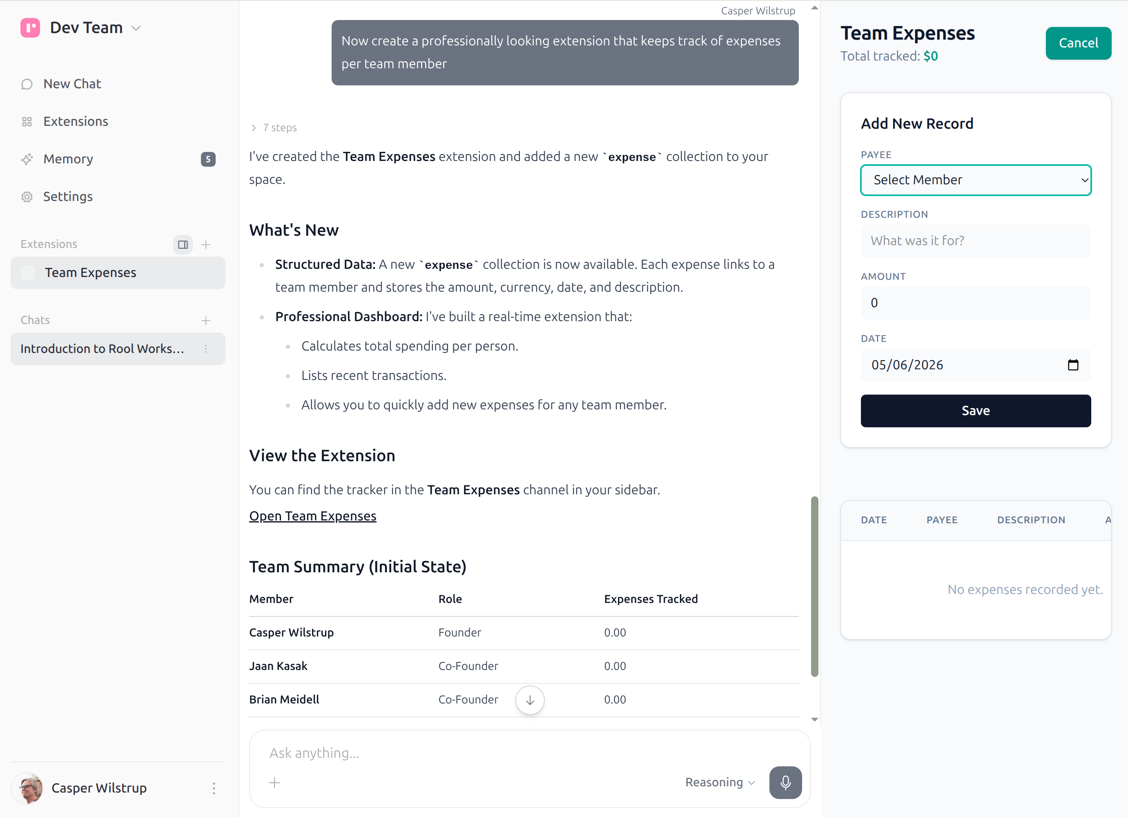Screen dimensions: 1128x817
Task: Start a new chat via Chats plus icon
Action: pos(206,320)
